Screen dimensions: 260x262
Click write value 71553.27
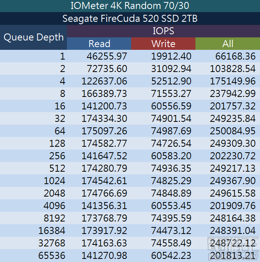[x=171, y=93]
